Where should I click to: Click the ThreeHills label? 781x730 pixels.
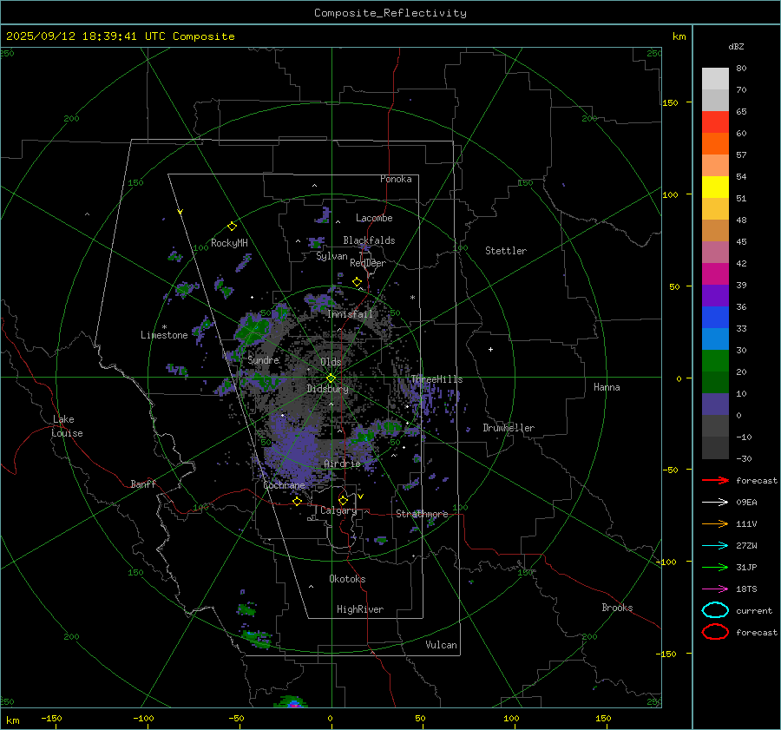tap(436, 379)
